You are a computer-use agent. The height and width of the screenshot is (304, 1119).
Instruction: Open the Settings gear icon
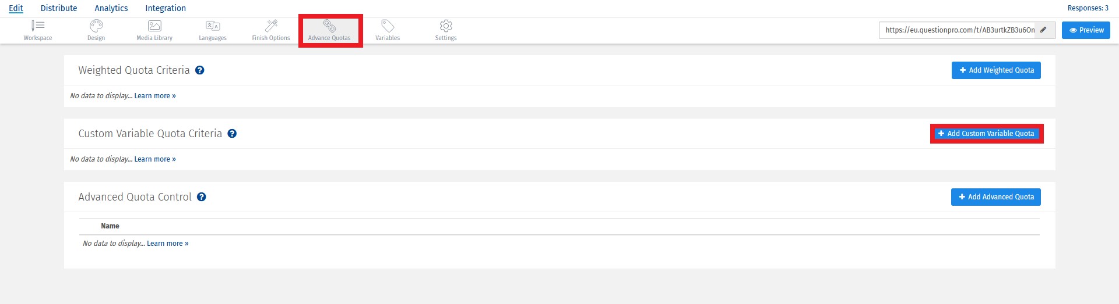[446, 26]
